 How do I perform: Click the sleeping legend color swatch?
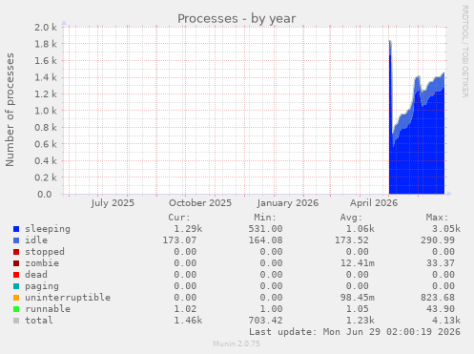(16, 229)
